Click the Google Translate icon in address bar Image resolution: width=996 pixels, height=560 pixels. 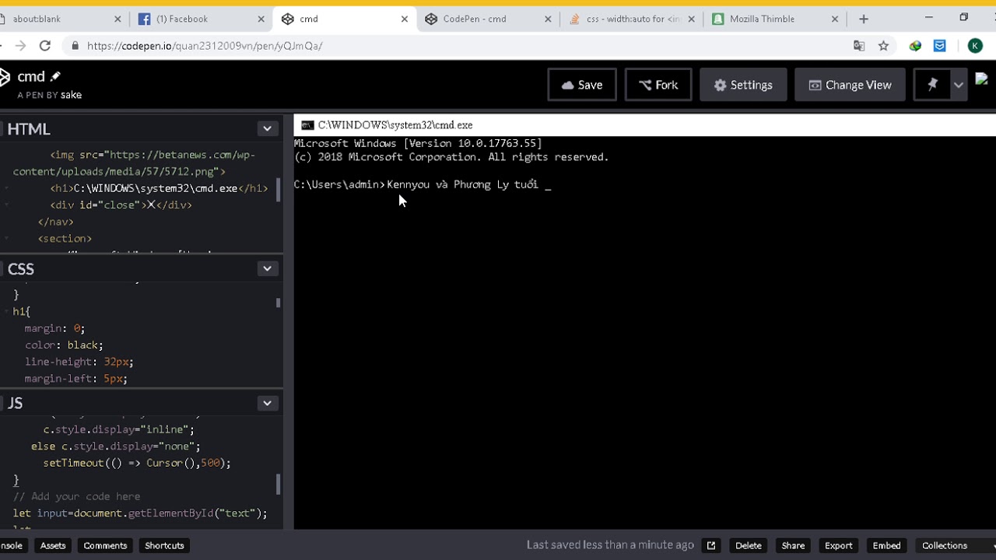pos(859,46)
